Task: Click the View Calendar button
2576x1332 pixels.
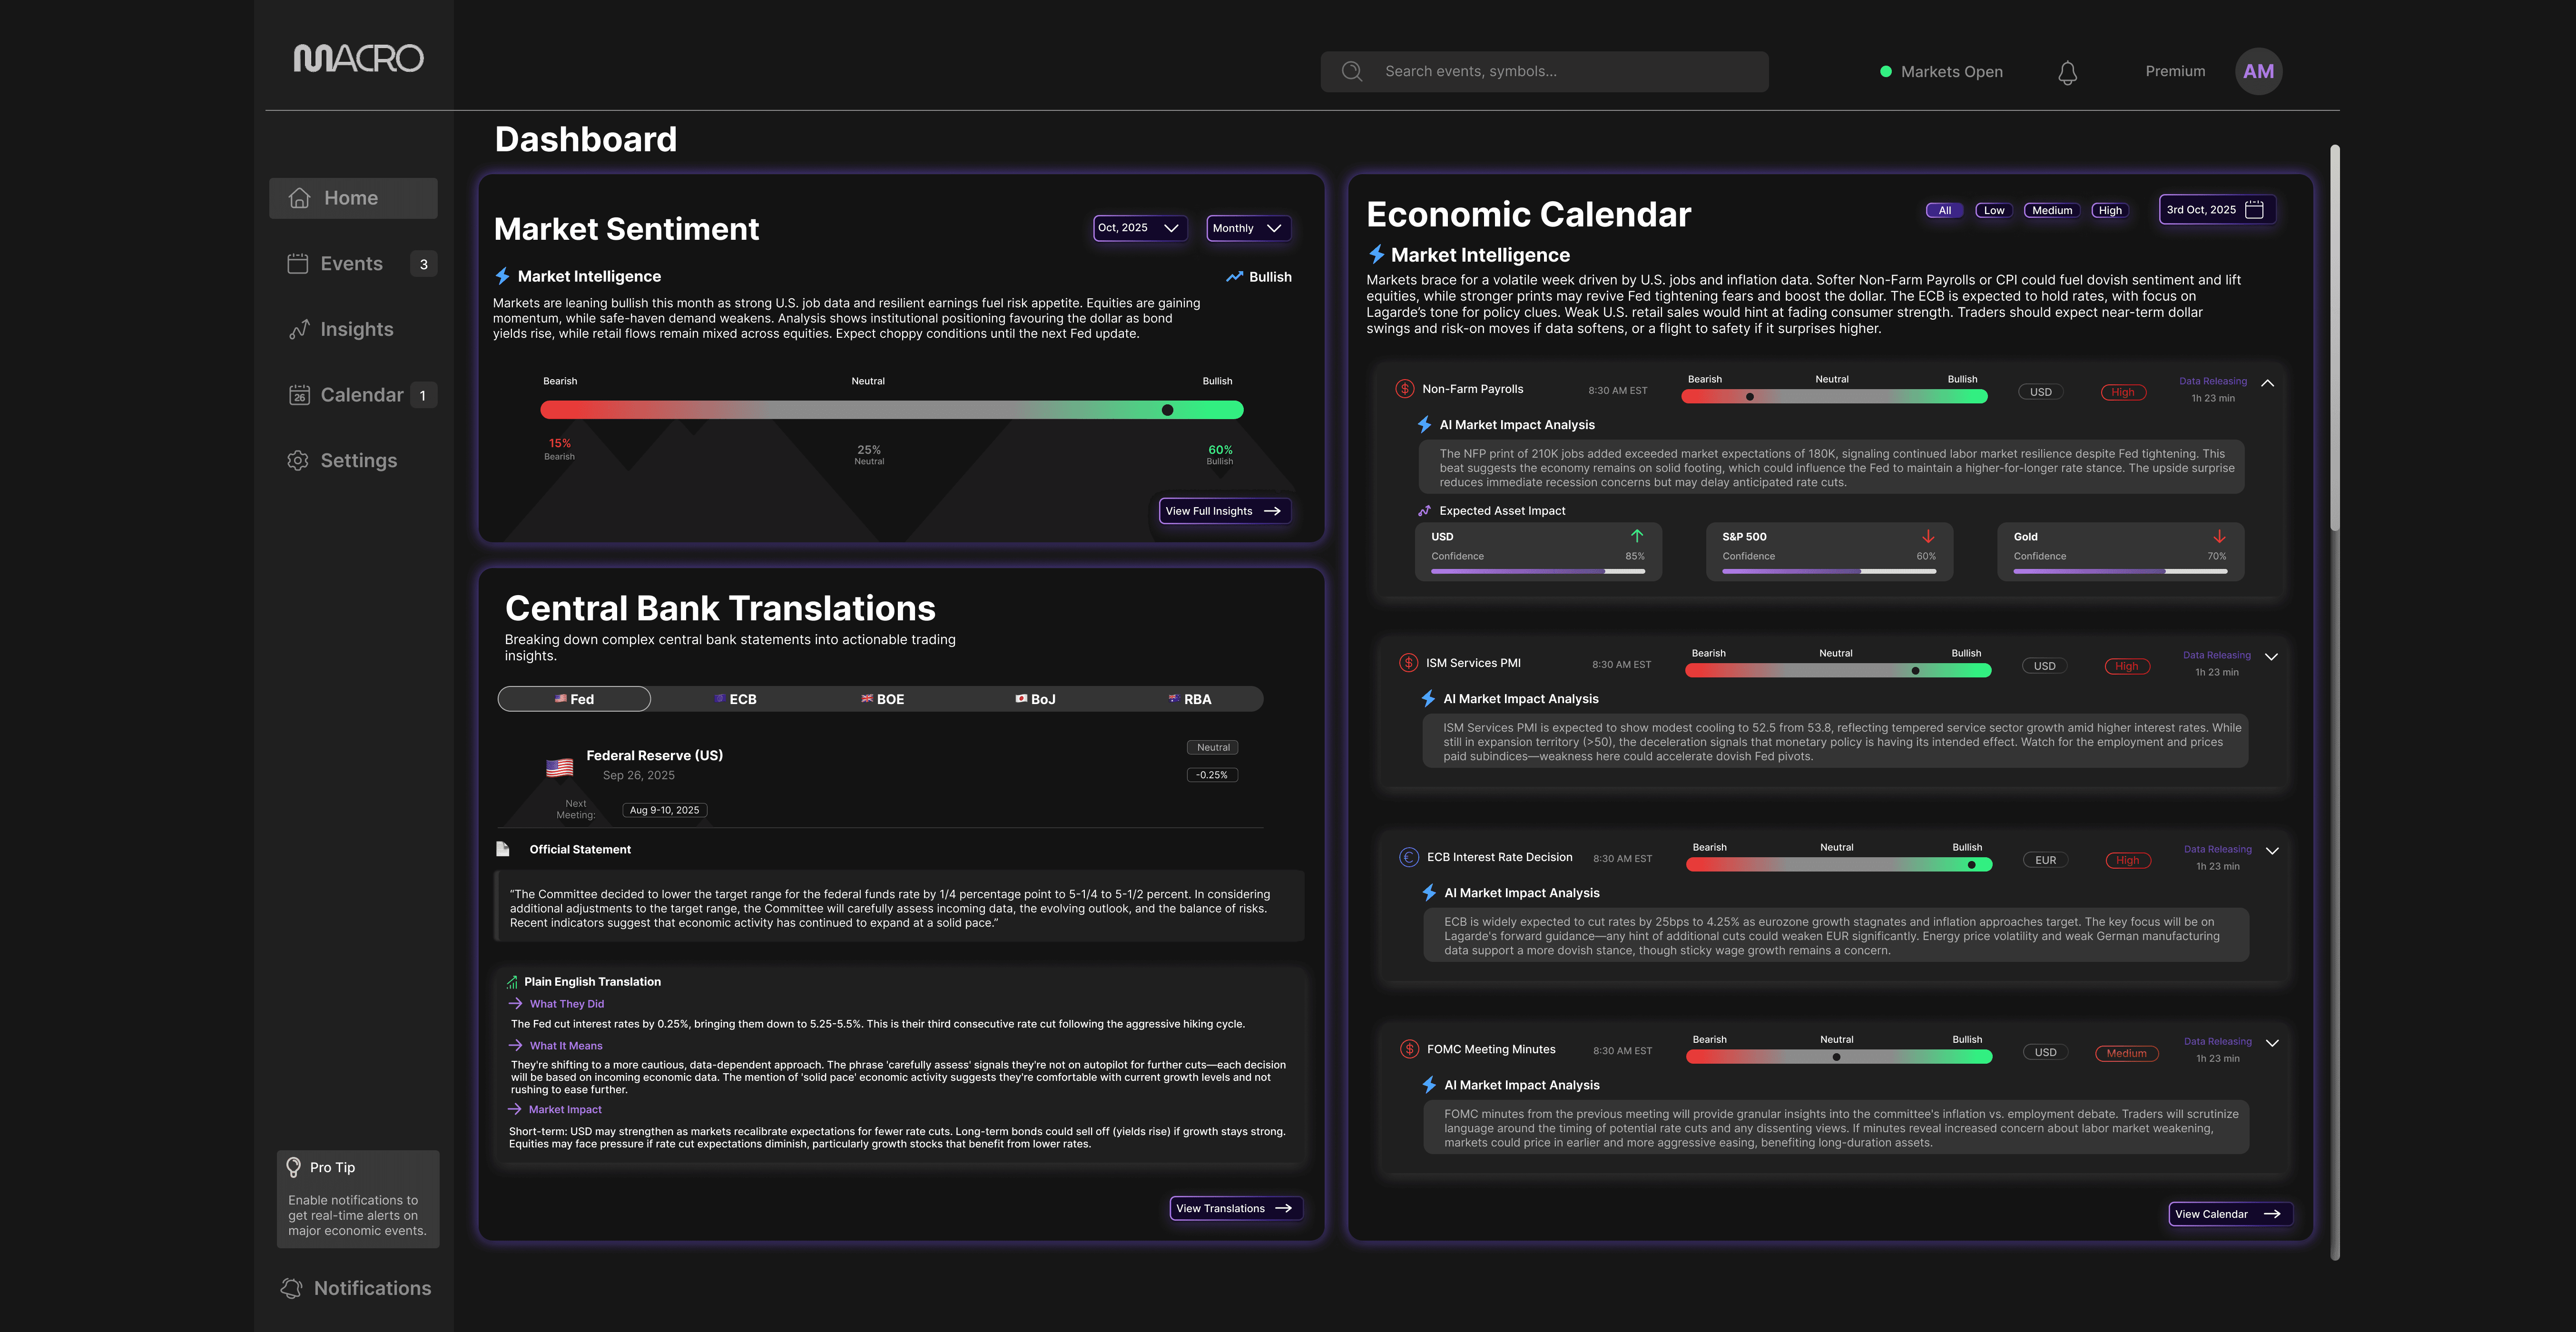Action: pos(2230,1214)
